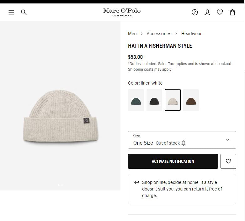Choose the black hat color option

154,100
